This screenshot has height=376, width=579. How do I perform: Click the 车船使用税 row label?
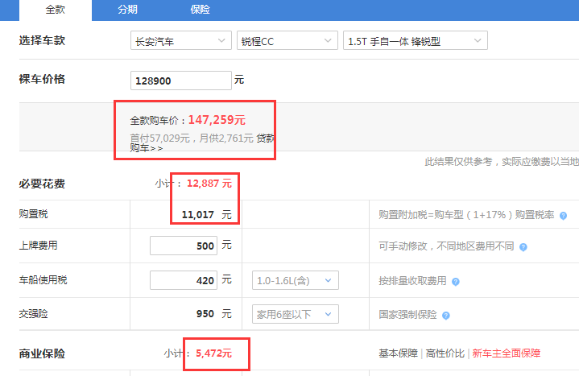tap(43, 280)
